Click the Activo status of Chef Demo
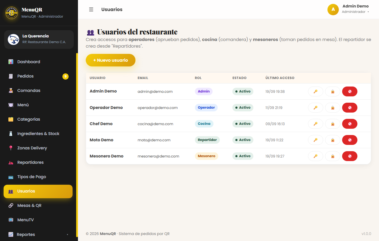This screenshot has height=241, width=379. pyautogui.click(x=243, y=124)
